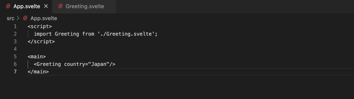This screenshot has width=354, height=99.
Task: Expand the breadcrumb chevron after src
Action: coord(18,18)
